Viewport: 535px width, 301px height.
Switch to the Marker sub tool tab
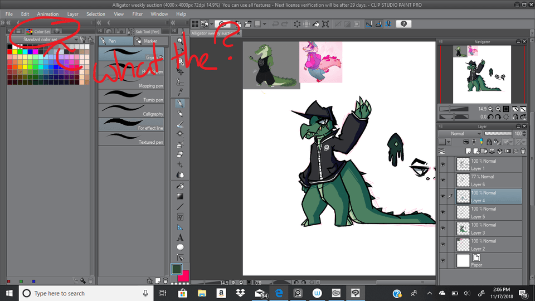[148, 41]
